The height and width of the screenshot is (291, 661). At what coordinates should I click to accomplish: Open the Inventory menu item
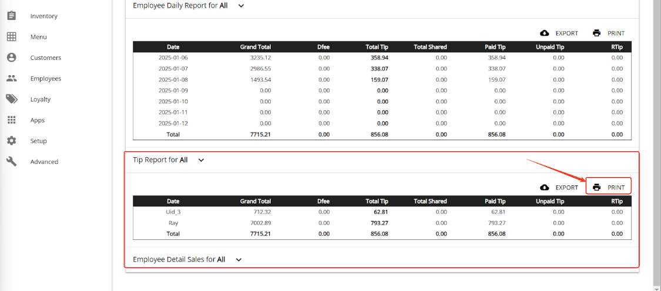click(x=44, y=16)
